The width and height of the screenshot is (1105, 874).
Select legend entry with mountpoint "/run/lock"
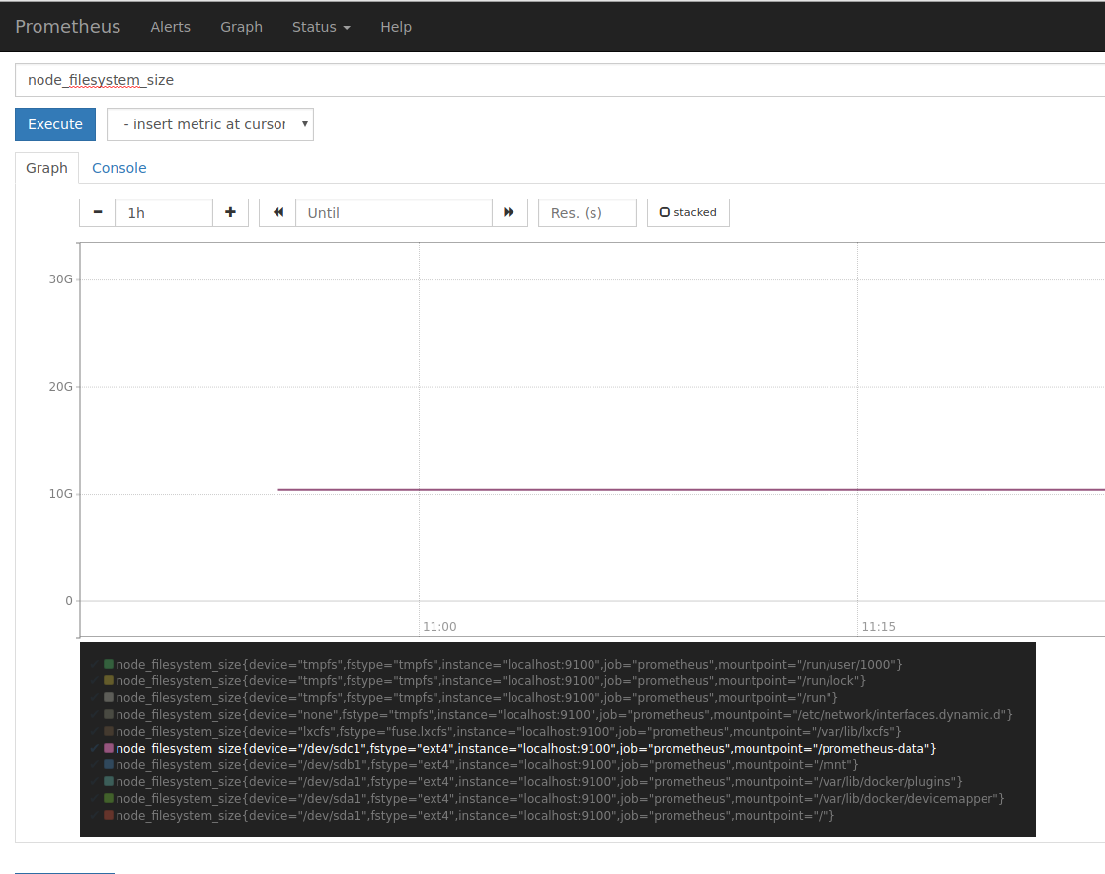tap(491, 680)
